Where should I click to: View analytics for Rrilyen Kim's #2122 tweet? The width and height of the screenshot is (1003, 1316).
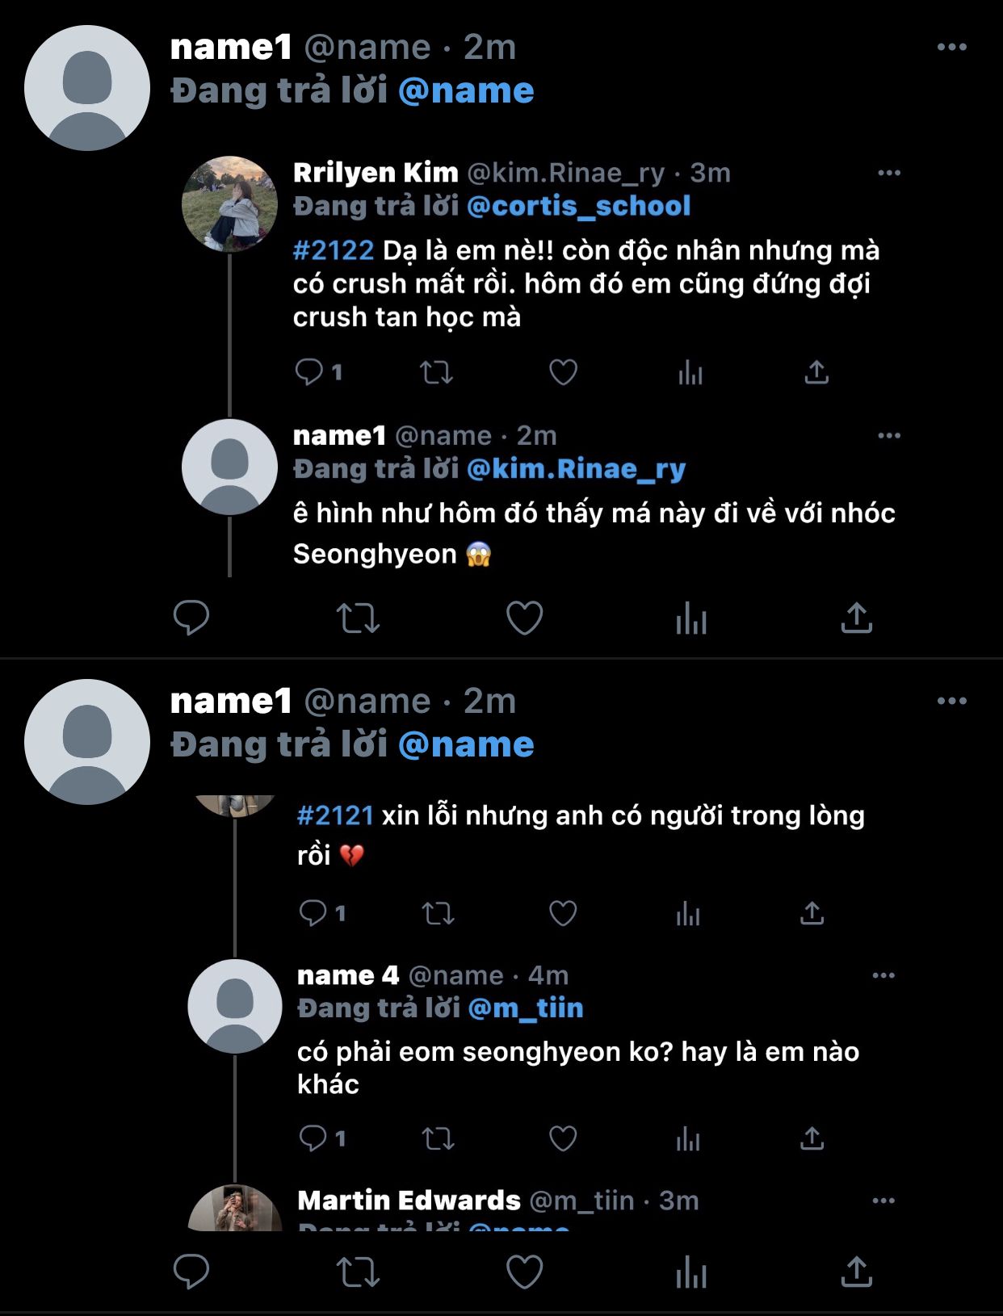pos(690,372)
